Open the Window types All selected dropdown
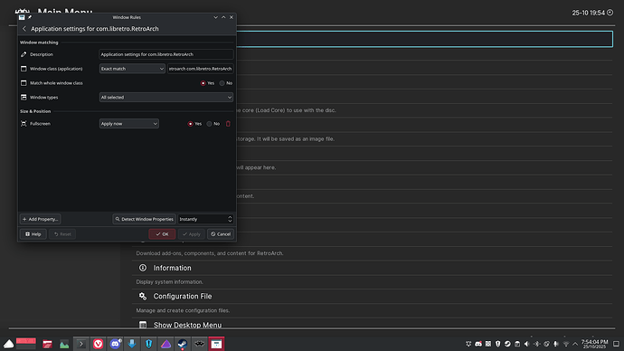Screen dimensions: 624x351 click(166, 97)
